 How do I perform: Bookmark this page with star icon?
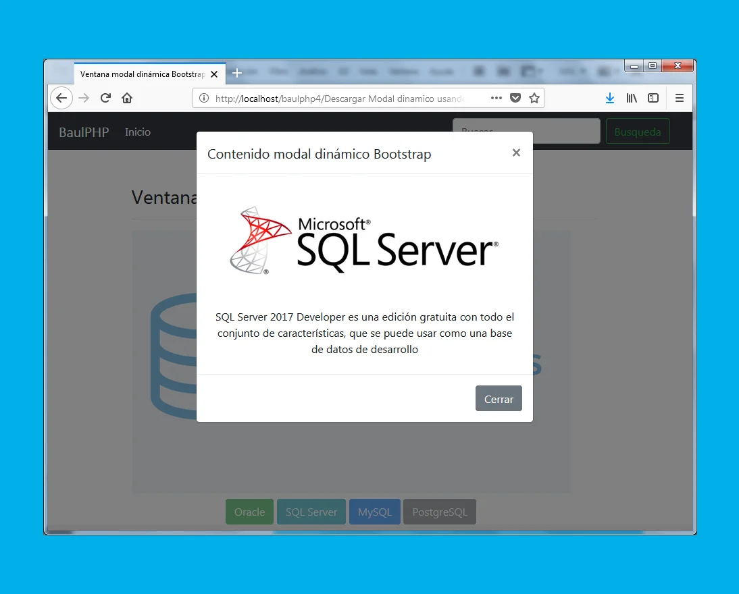pos(534,98)
